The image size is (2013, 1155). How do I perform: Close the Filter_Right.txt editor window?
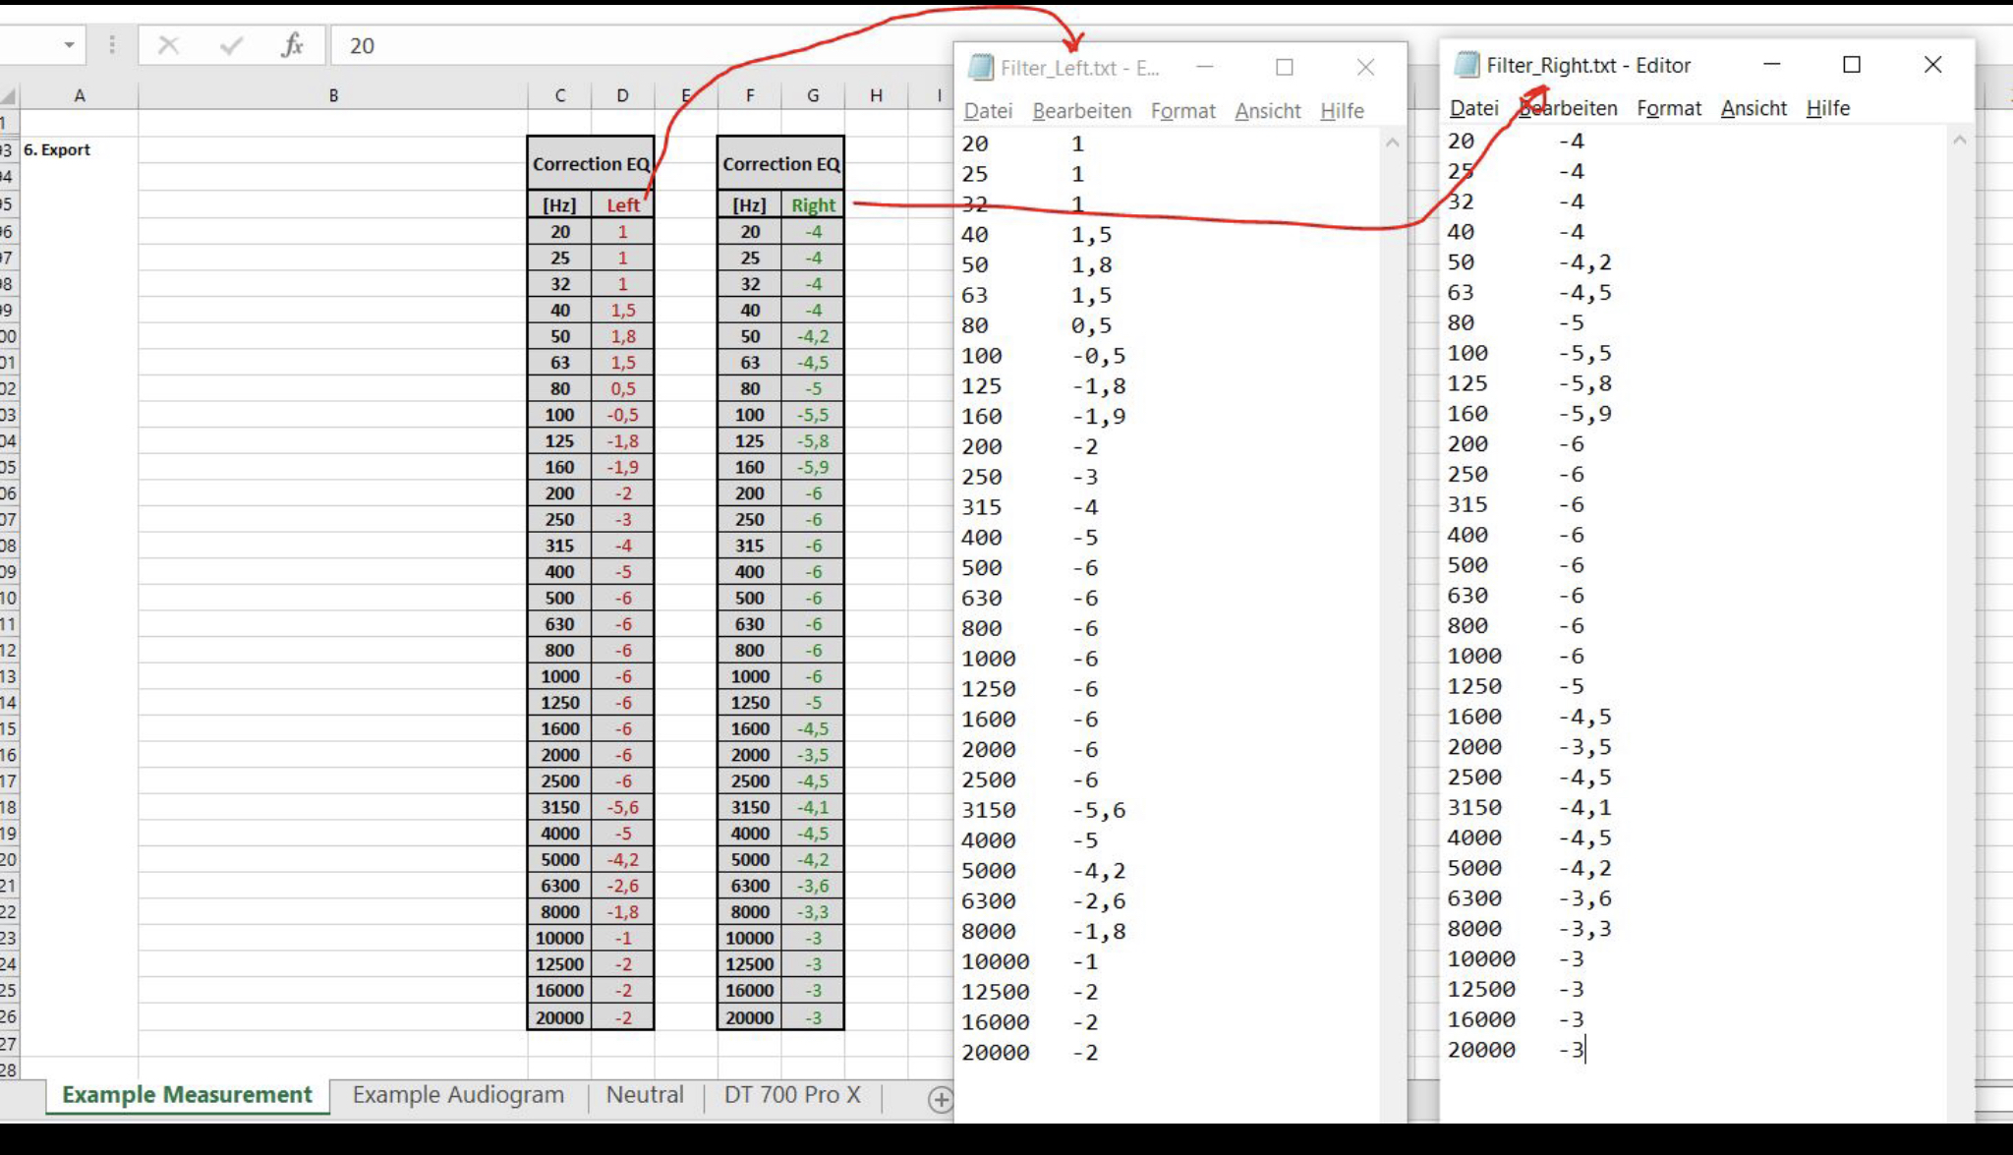[x=1932, y=64]
